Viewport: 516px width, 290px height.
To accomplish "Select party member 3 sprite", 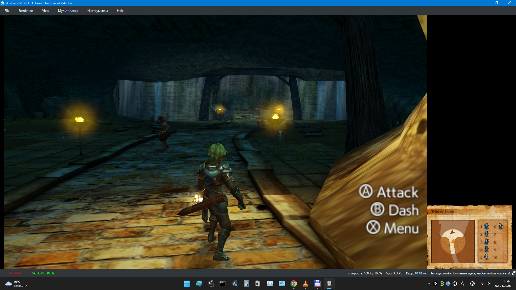I will click(486, 242).
